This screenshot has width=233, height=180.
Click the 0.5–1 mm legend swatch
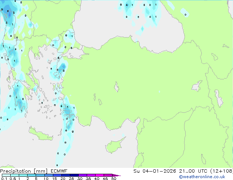click(x=15, y=175)
